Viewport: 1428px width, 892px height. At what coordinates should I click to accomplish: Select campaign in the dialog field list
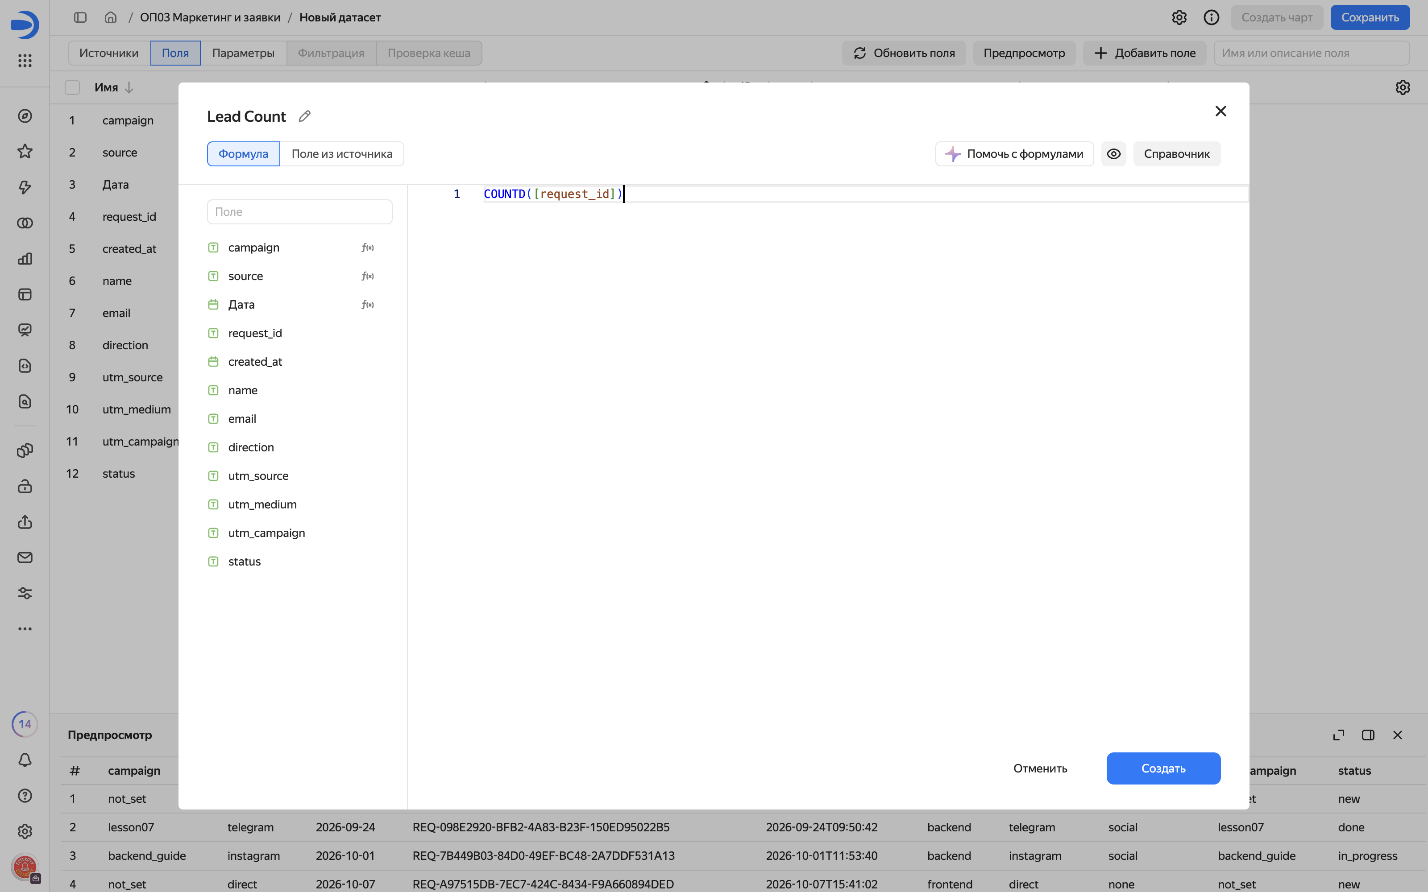click(254, 248)
